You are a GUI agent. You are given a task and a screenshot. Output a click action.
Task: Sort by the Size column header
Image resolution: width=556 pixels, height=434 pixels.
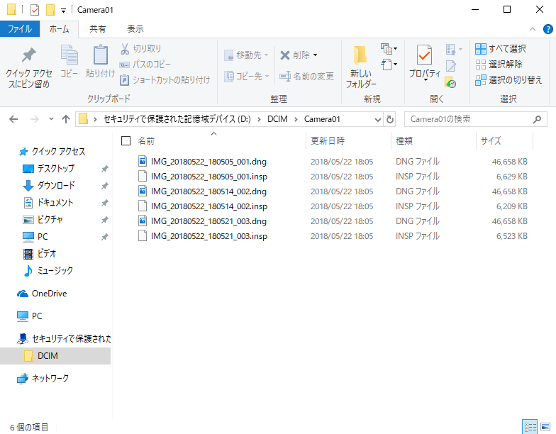491,141
